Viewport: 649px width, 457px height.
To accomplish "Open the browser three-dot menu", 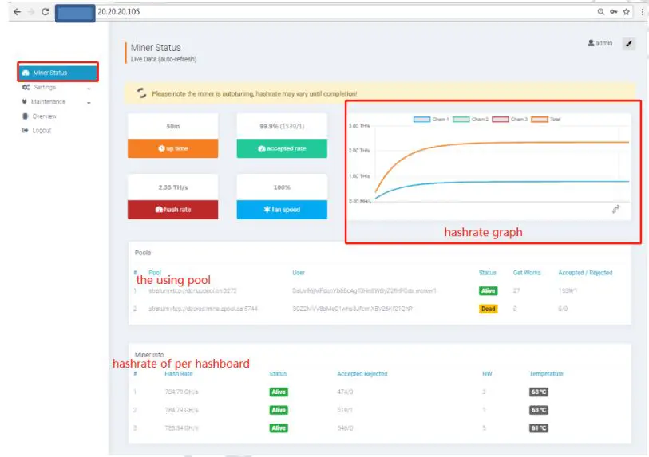I will point(643,12).
